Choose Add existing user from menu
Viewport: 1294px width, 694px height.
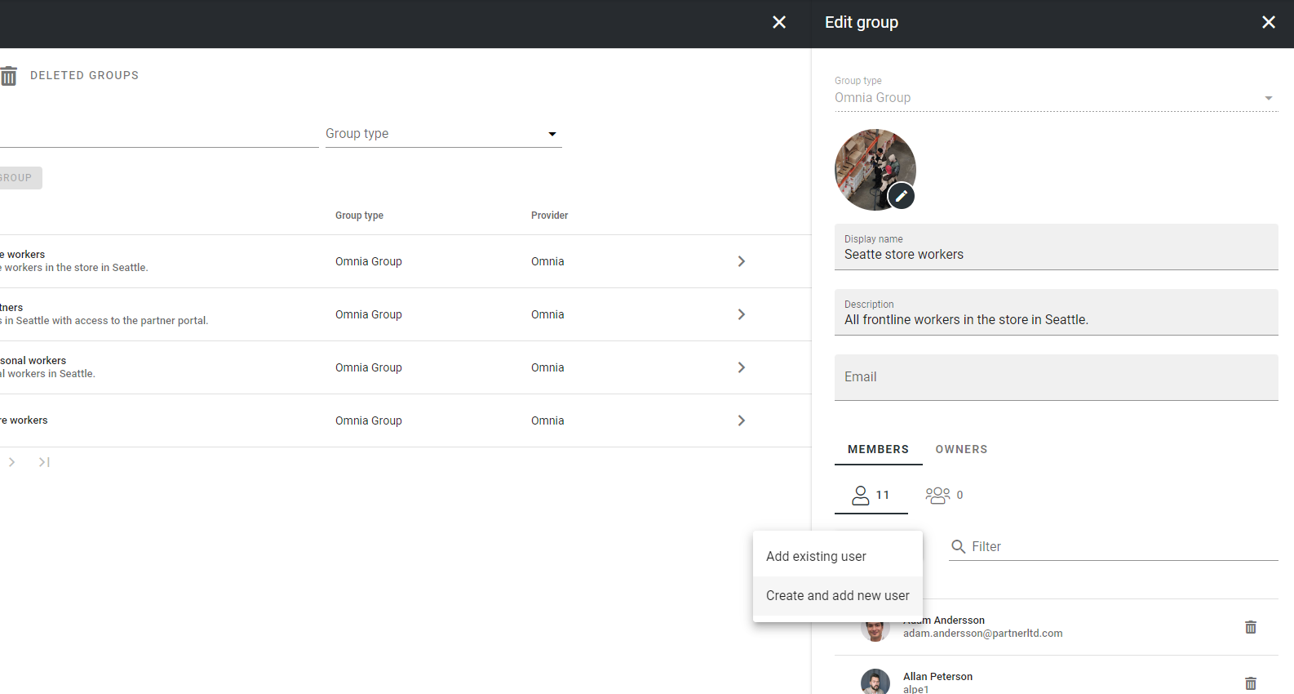[838, 557]
